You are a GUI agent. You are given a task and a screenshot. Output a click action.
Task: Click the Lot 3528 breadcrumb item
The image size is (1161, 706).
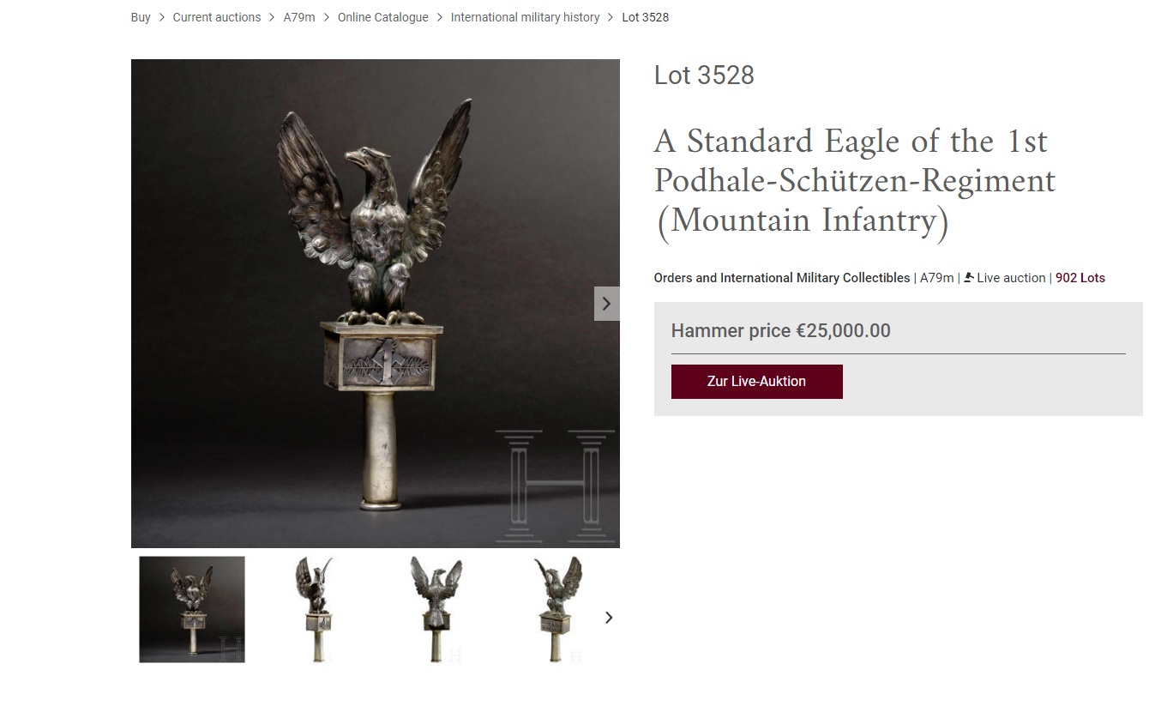pos(645,17)
